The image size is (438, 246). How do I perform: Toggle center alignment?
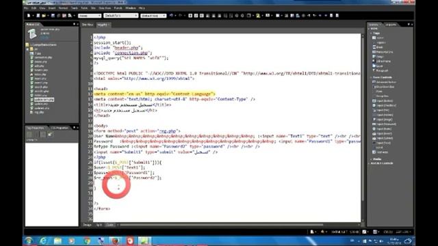214,16
